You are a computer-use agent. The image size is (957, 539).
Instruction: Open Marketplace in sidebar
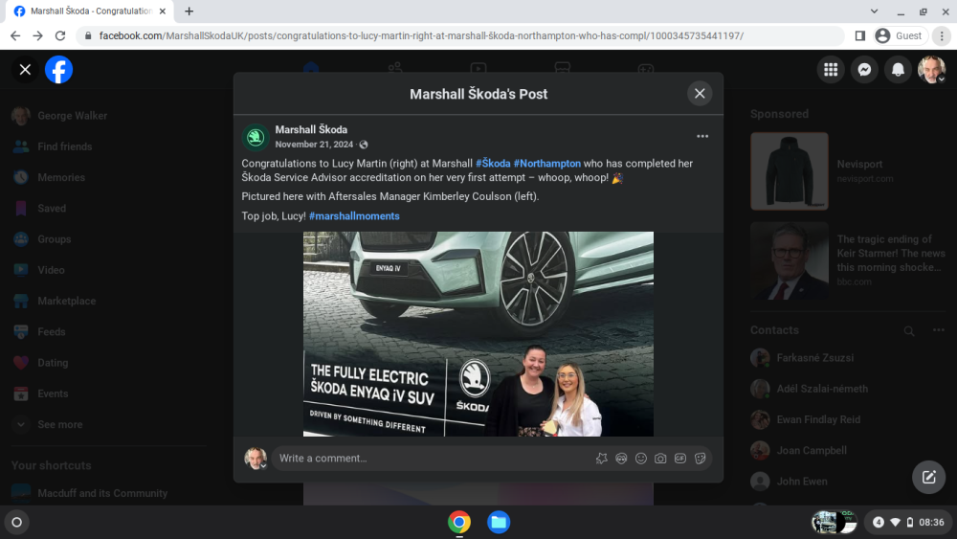107,301
